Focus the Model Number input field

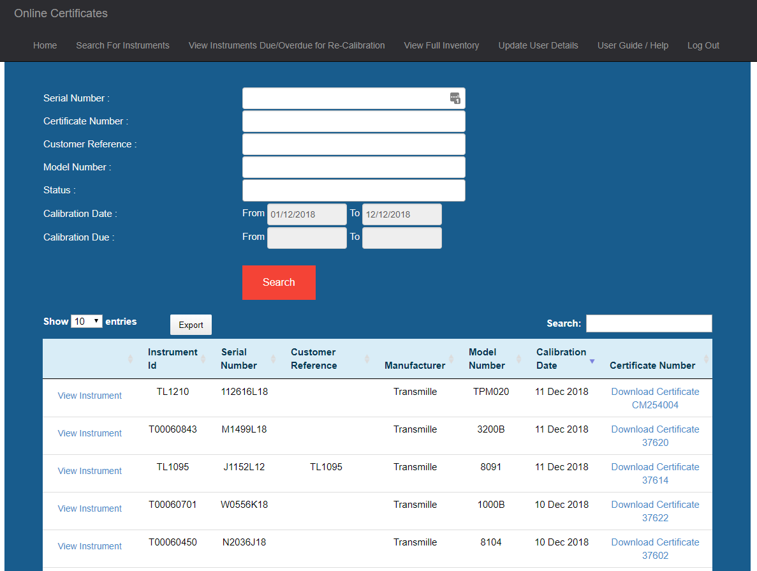tap(354, 167)
